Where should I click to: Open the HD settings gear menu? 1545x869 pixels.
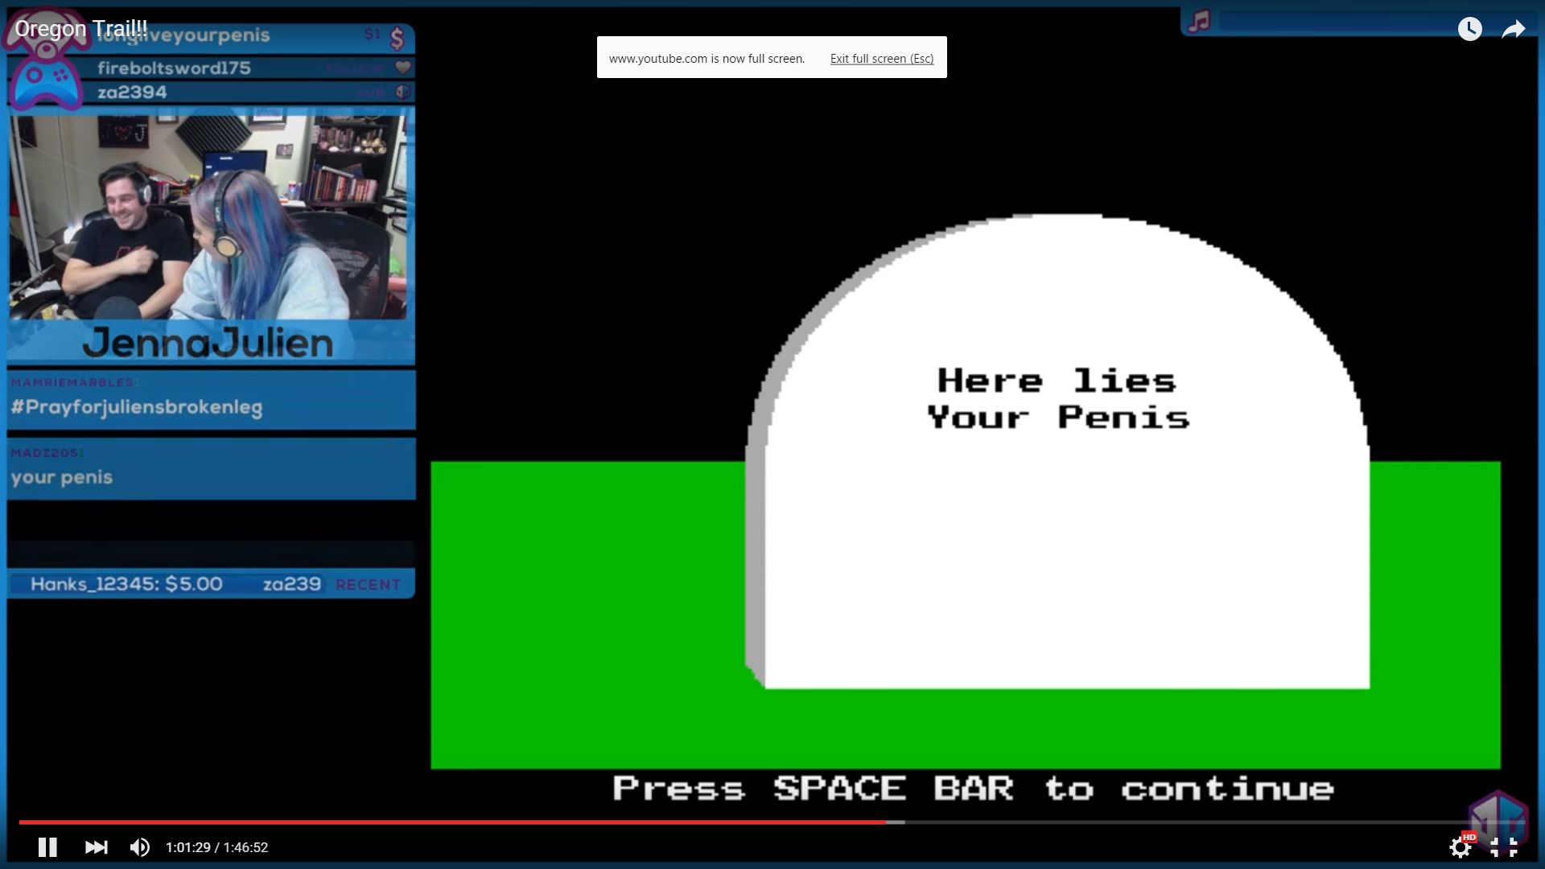(x=1460, y=846)
